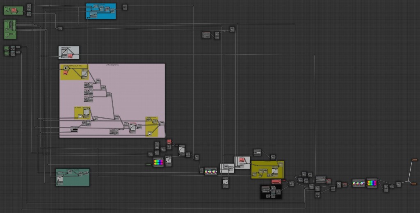Select the small yellow frame at pink frame's right edge
This screenshot has width=420, height=213.
coord(152,126)
